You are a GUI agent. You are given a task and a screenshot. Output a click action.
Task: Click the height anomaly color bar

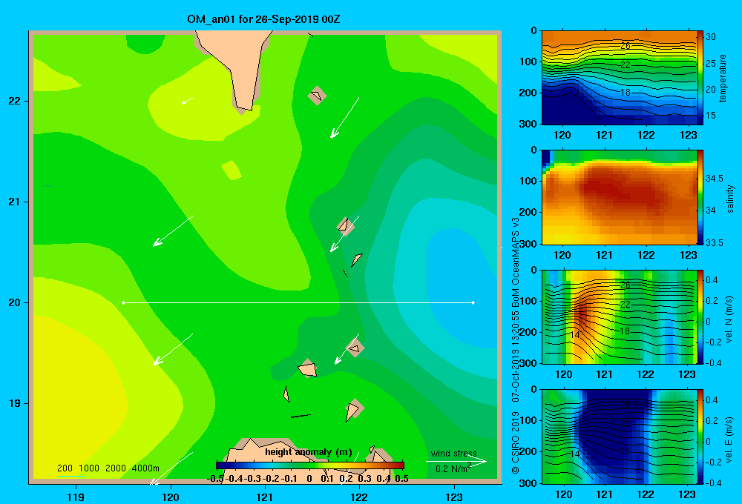[310, 465]
